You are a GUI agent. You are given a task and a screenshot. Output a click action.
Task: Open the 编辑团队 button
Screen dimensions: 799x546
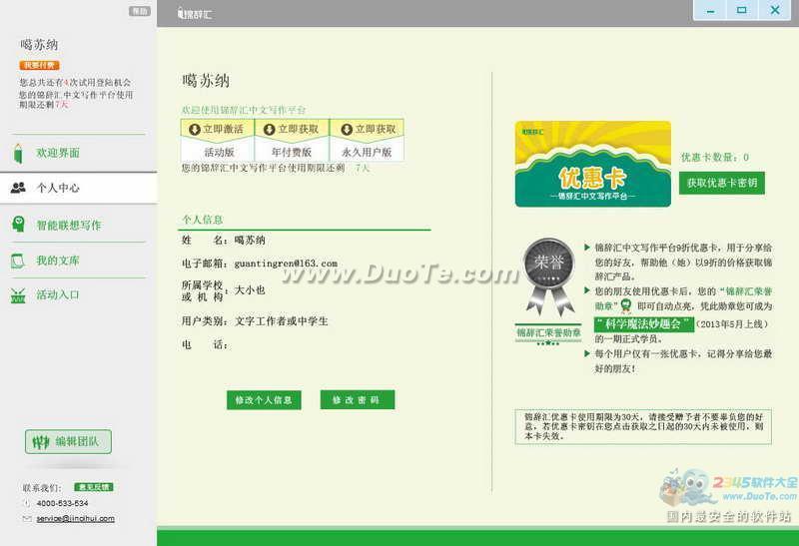(x=68, y=441)
